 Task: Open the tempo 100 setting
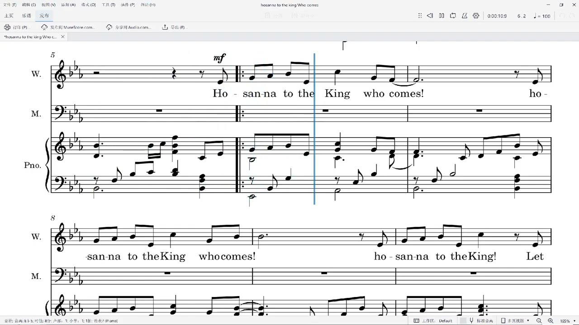pyautogui.click(x=542, y=16)
